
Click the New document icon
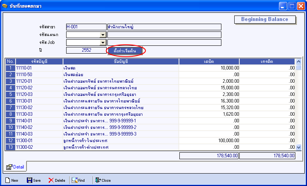tap(8, 180)
